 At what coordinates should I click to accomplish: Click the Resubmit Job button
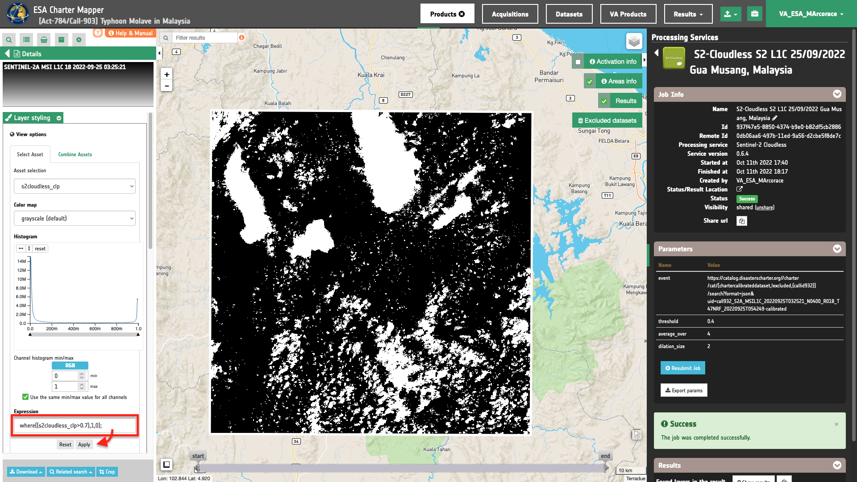[683, 368]
